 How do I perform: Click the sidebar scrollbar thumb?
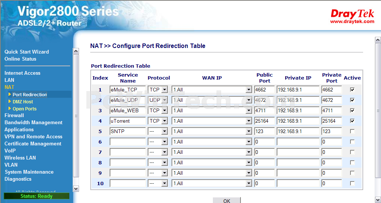click(x=76, y=116)
